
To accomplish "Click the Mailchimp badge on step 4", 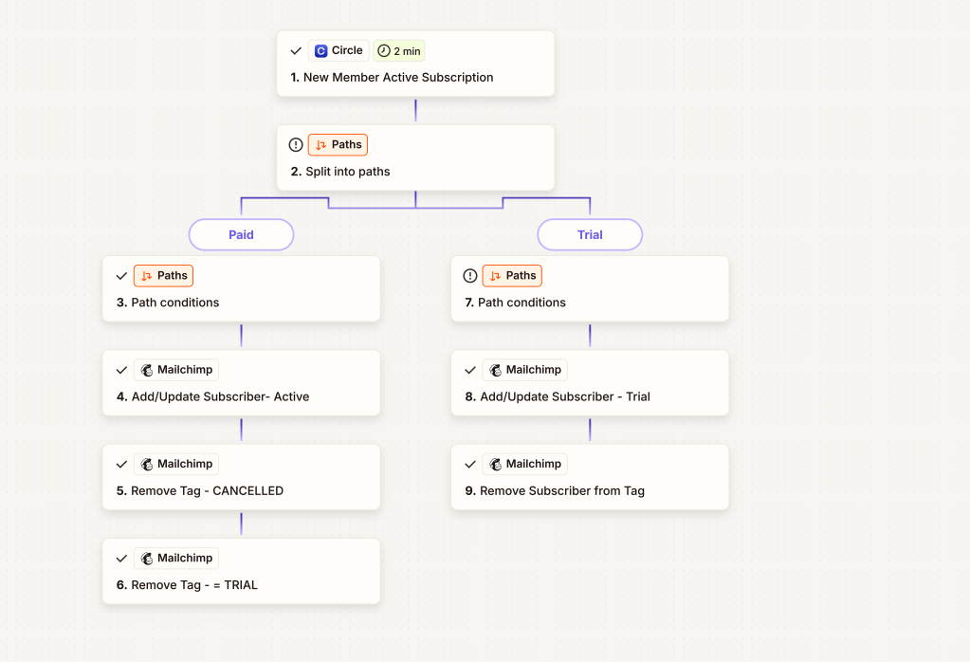I will [x=176, y=370].
